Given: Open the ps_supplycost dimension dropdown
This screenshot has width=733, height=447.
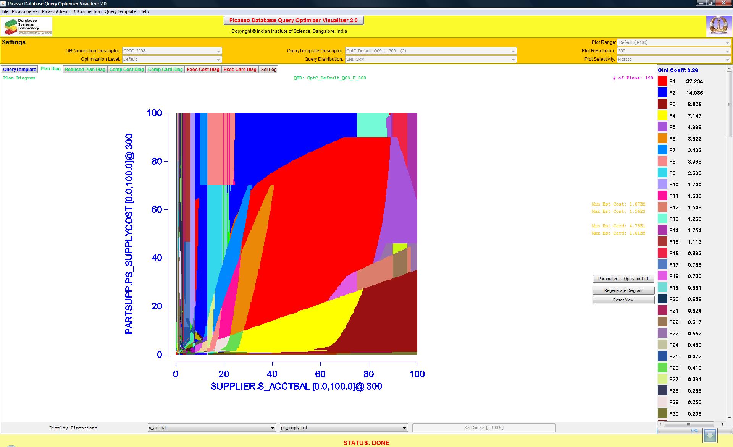Looking at the screenshot, I should click(x=344, y=428).
